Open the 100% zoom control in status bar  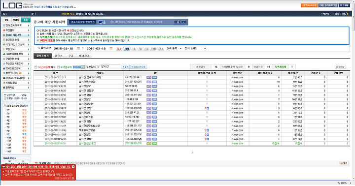coord(344,183)
